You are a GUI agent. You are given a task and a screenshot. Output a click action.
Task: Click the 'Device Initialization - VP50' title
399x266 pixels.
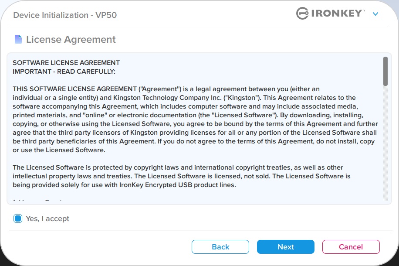coord(65,15)
